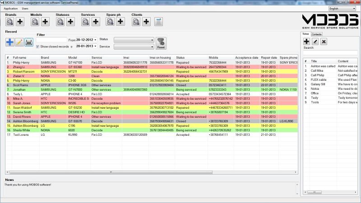
Task: Select the Serena Smith record
Action: click(152, 112)
